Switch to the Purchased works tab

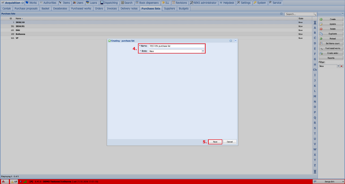[x=81, y=9]
